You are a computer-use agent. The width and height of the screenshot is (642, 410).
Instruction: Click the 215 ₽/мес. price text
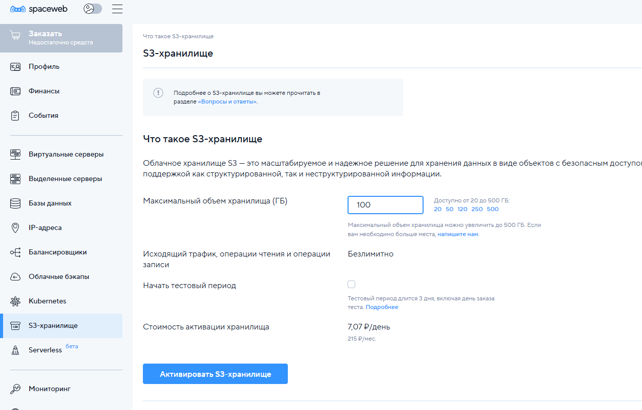coord(362,339)
